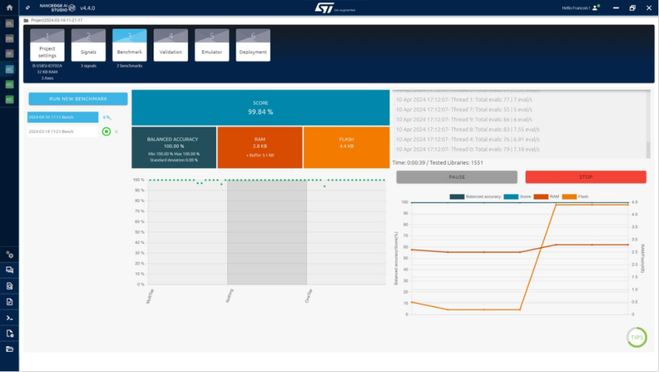Open step 2 Signals
659x372 pixels.
(88, 45)
